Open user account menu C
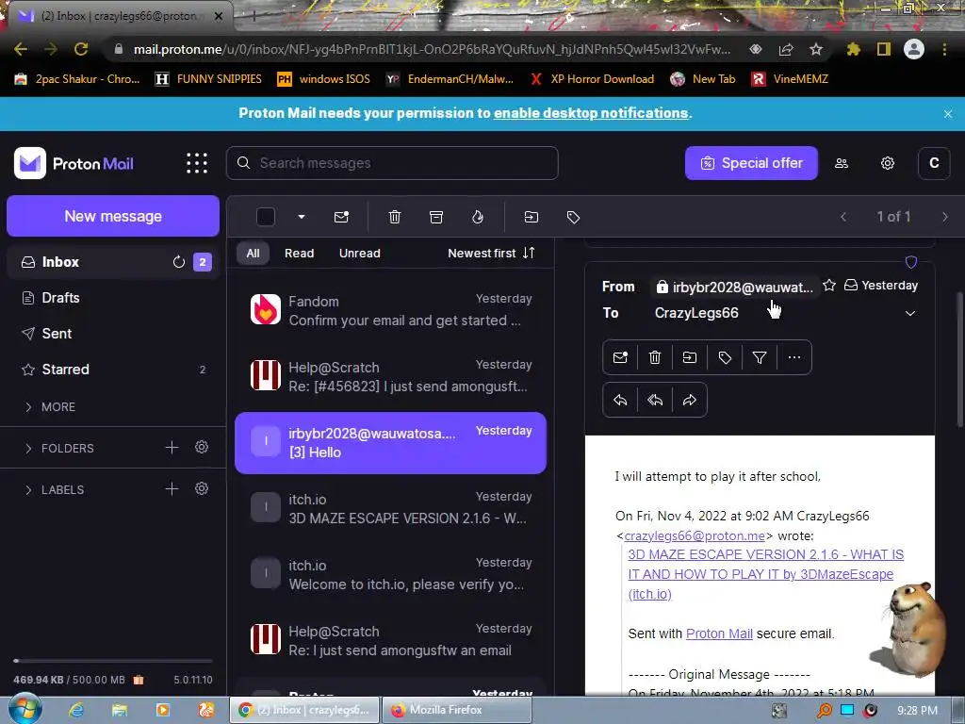 click(x=934, y=163)
